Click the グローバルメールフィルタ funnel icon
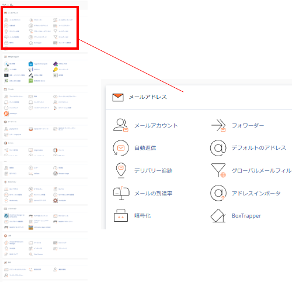This screenshot has width=292, height=282. [x=218, y=170]
